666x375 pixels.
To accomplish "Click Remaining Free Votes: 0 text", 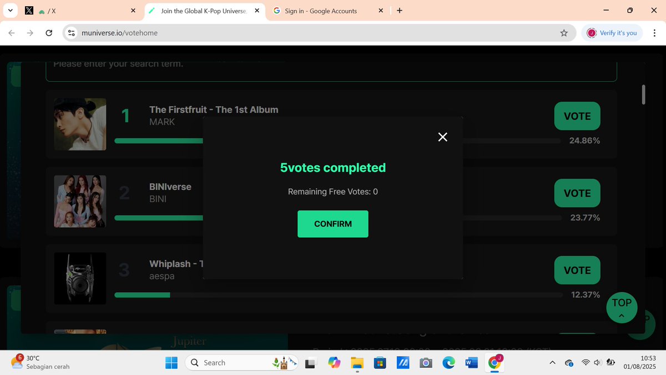I will pyautogui.click(x=333, y=192).
